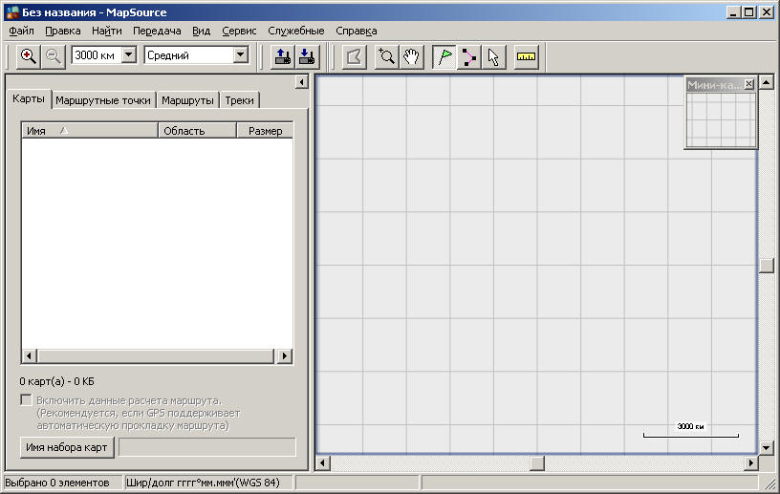Click the map view scroll right arrow
This screenshot has width=780, height=494.
pyautogui.click(x=750, y=463)
